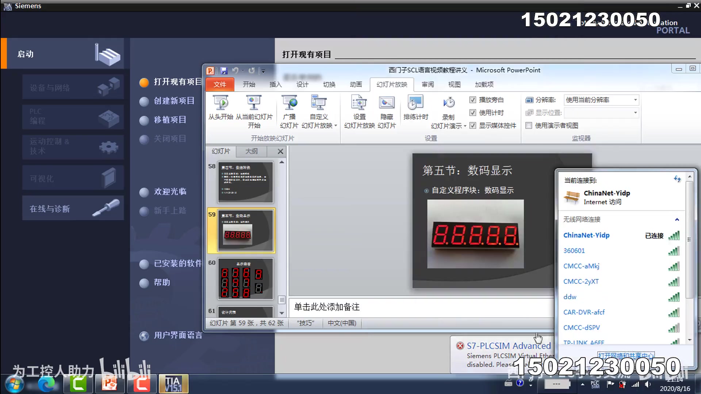
Task: Open Network and Sharing Center link
Action: [626, 355]
